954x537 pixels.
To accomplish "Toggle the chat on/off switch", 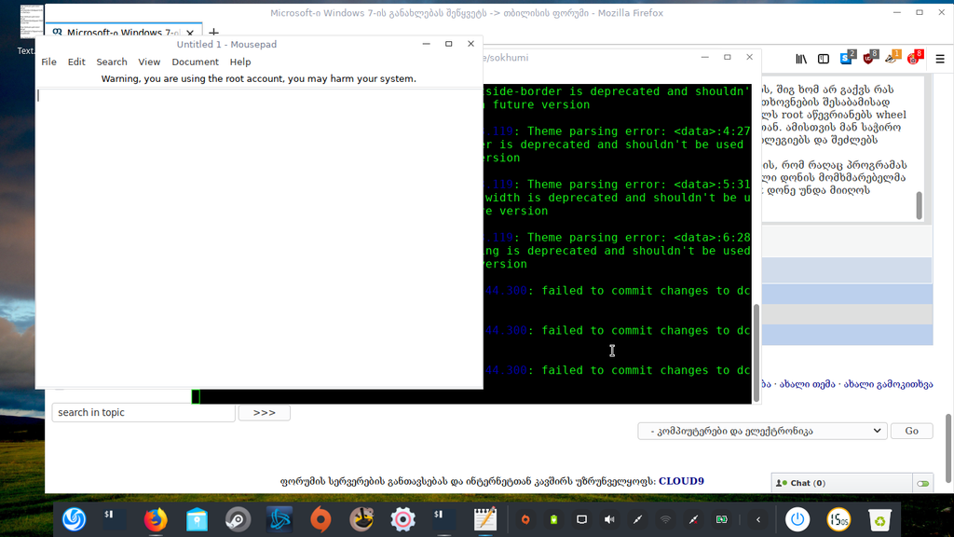I will tap(923, 484).
